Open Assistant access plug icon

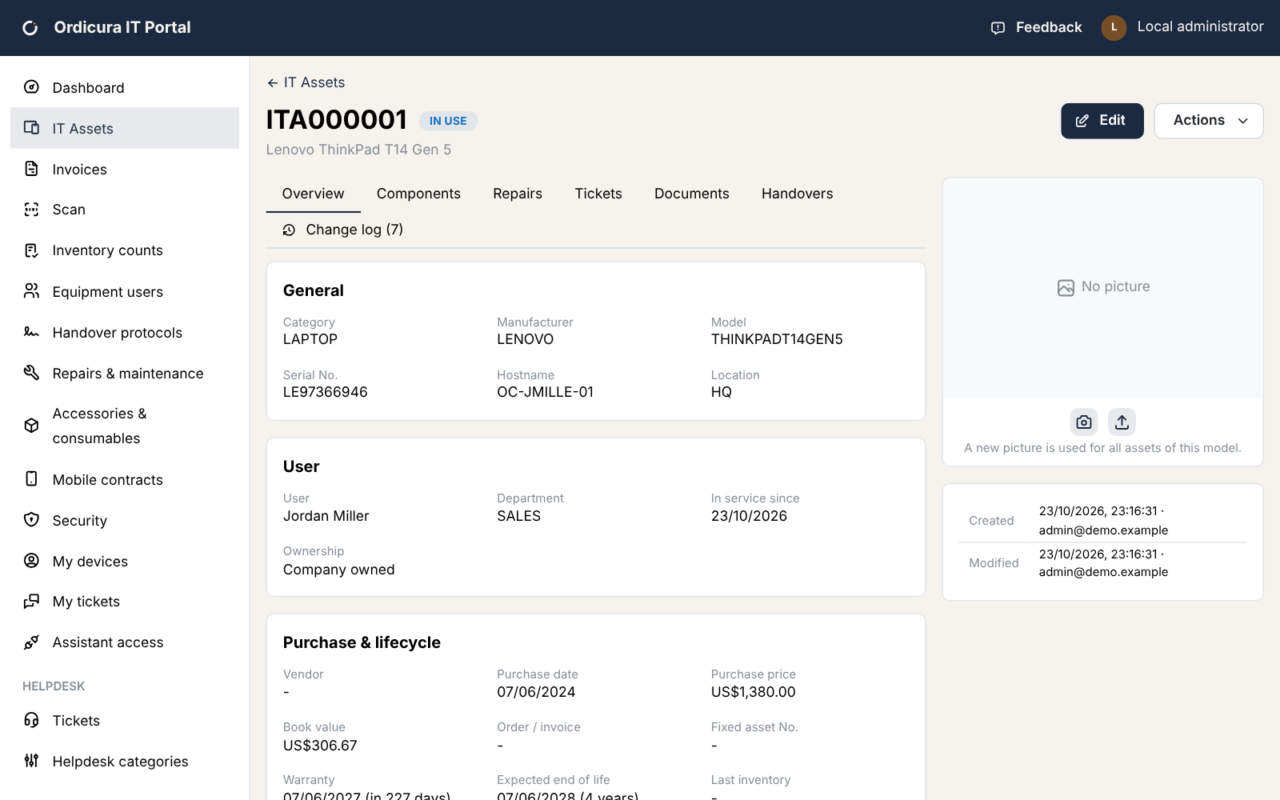click(31, 642)
